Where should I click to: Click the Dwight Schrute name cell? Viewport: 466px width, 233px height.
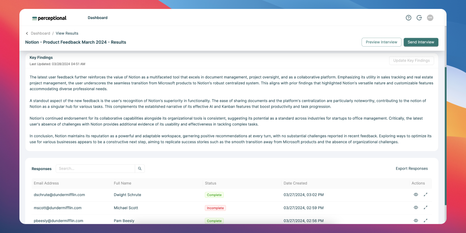click(x=127, y=195)
